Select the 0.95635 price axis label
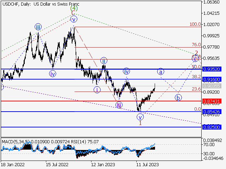Screen dimensions: 226x169 tap(211, 58)
